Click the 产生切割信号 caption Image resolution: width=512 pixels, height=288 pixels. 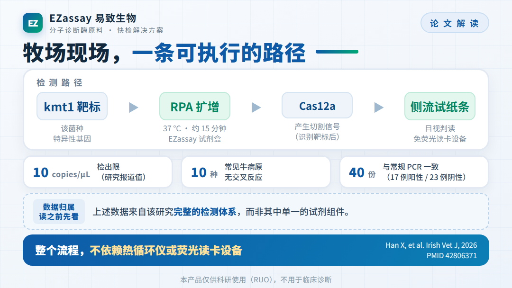(x=317, y=126)
